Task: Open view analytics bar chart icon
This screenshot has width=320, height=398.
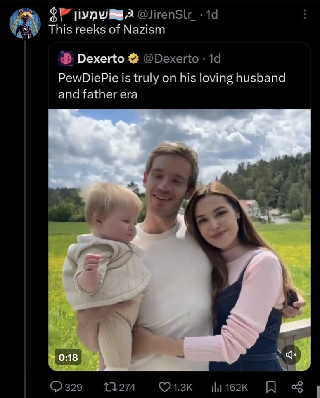Action: [216, 388]
